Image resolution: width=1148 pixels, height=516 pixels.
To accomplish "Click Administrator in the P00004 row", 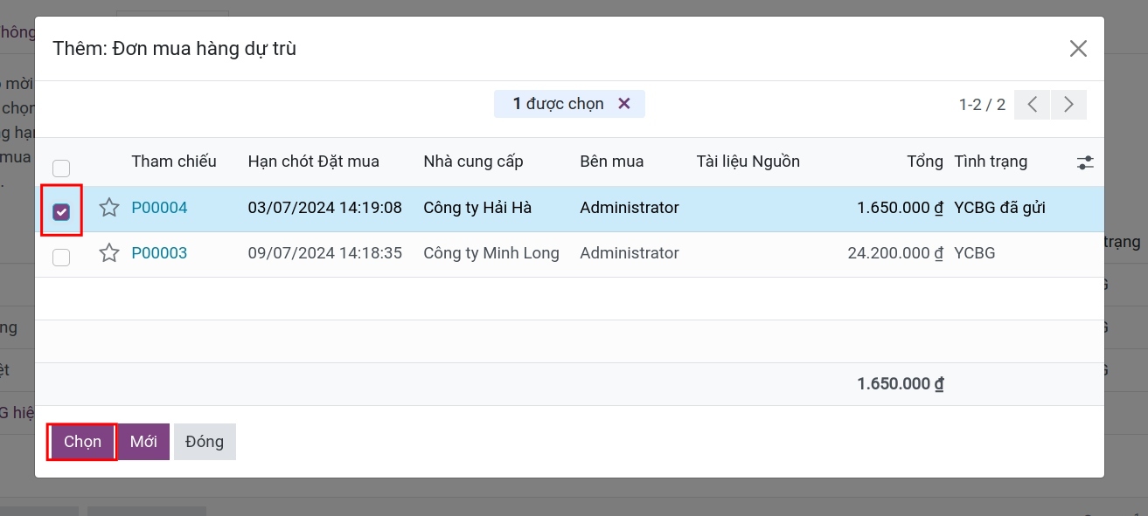I will pyautogui.click(x=630, y=208).
